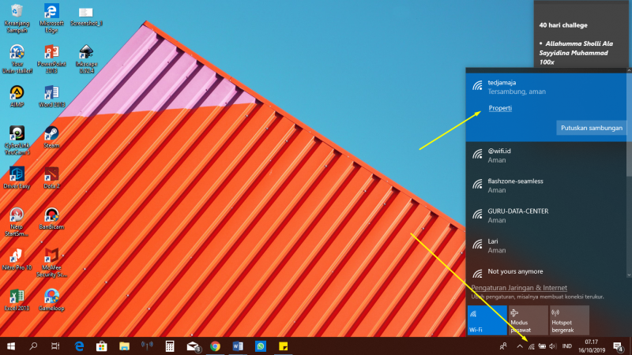Select the GURU-DATA-CENTER network
Screen dimensions: 632x355
tap(546, 215)
